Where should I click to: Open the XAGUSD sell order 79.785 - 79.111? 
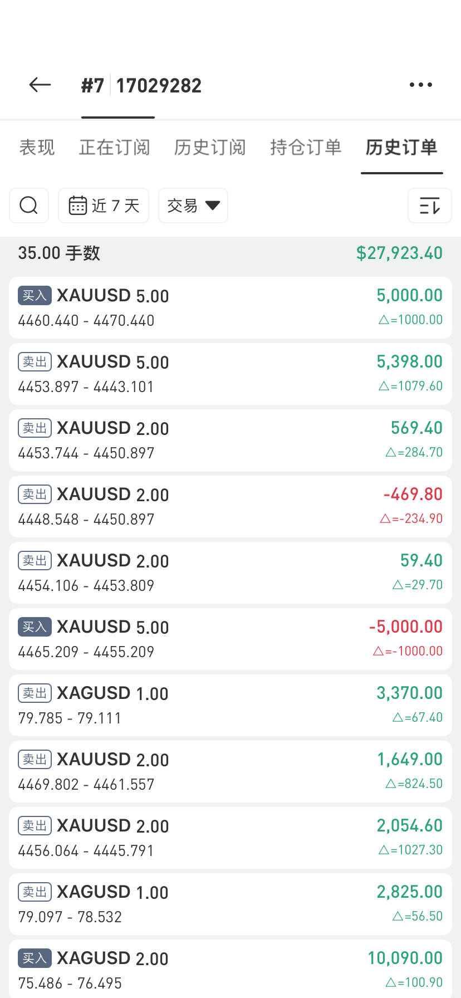(230, 705)
